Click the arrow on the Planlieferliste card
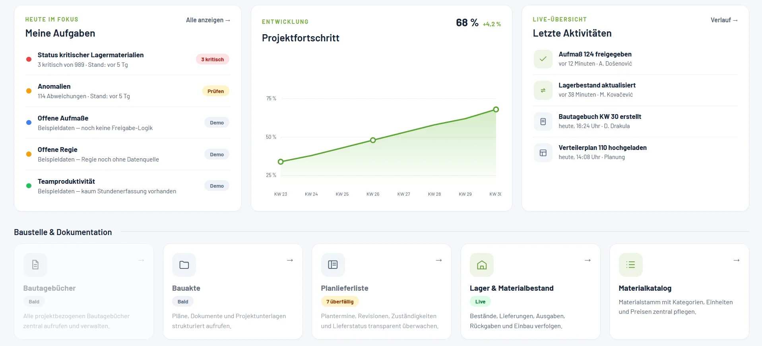762x346 pixels. point(439,260)
